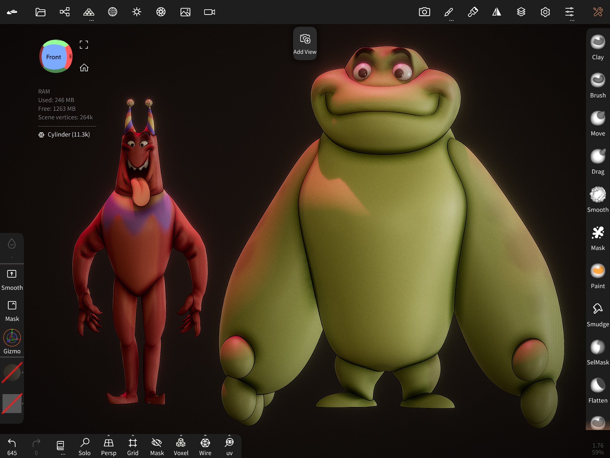The image size is (610, 458).
Task: Toggle Smooth shortcut on left panel
Action: pos(12,279)
